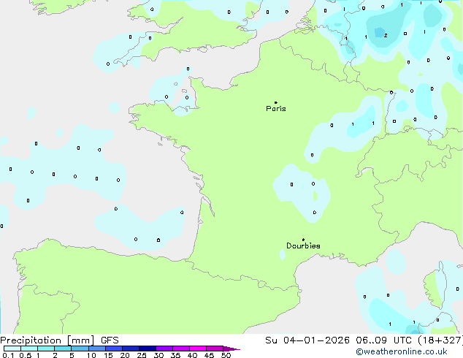Select the 0.1 mm lightest legend swatch

coord(12,349)
